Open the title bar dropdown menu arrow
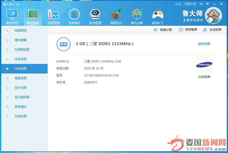The width and height of the screenshot is (228, 153). pos(208,4)
